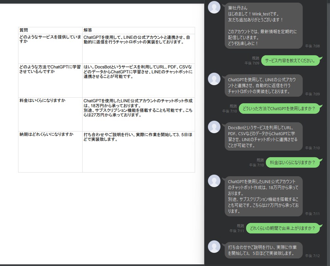Click the 質問 table header cell
The height and width of the screenshot is (266, 330).
[x=50, y=30]
